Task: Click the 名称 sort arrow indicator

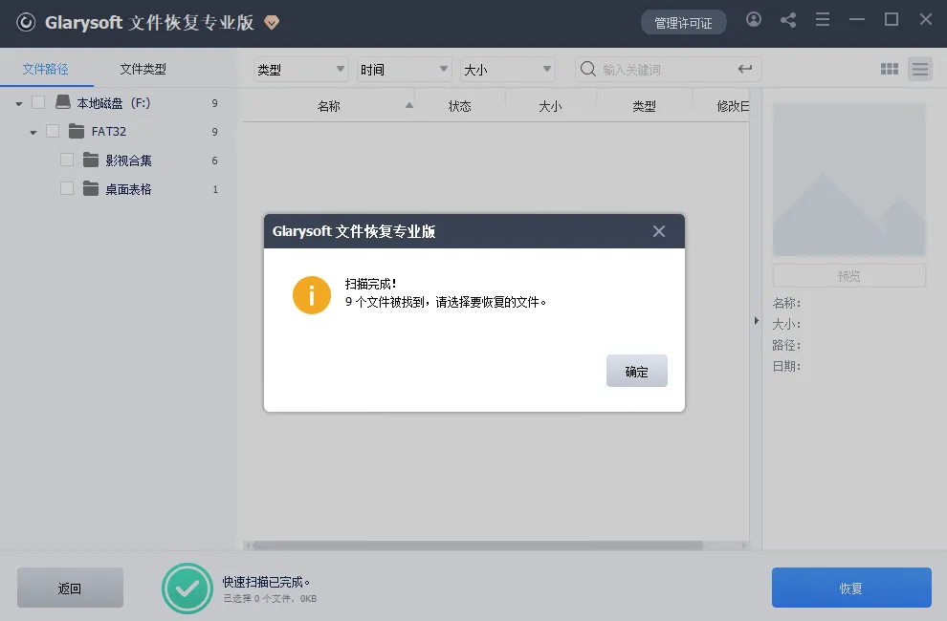Action: [x=408, y=105]
